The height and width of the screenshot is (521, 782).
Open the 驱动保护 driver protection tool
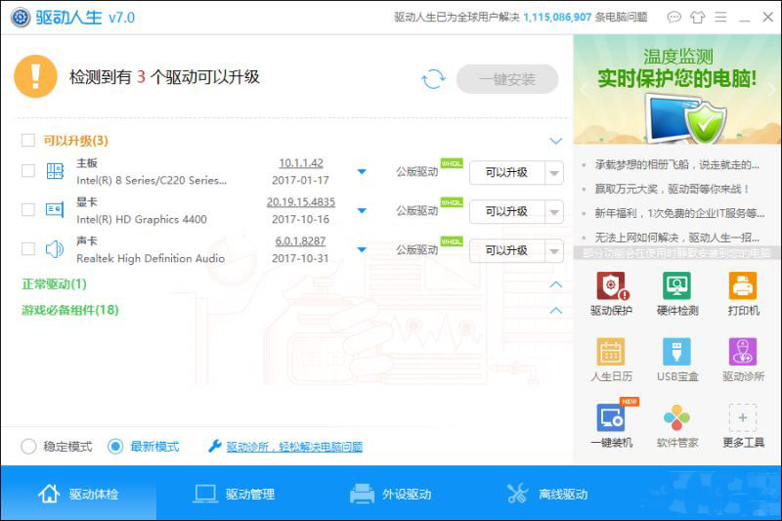click(x=611, y=294)
